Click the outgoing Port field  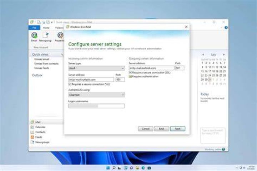(x=180, y=68)
